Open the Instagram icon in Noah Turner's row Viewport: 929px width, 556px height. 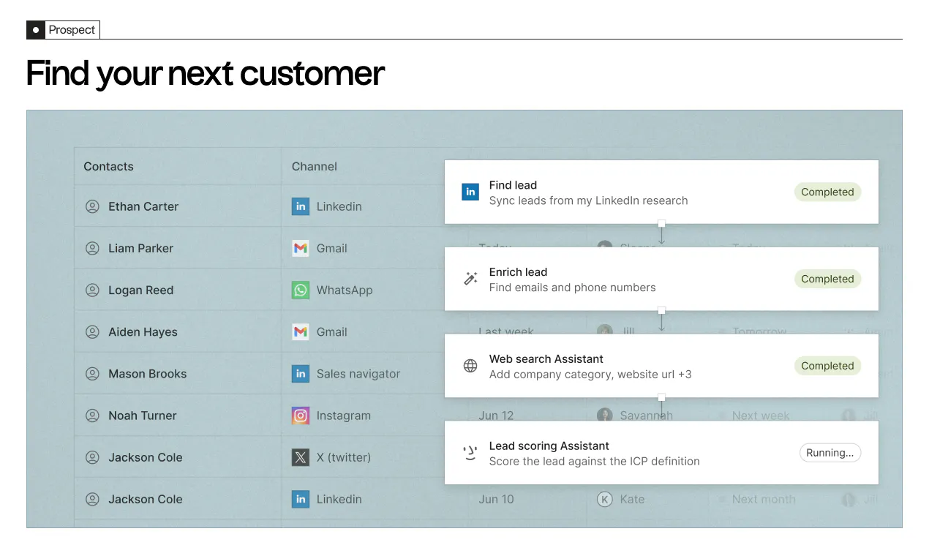coord(301,416)
